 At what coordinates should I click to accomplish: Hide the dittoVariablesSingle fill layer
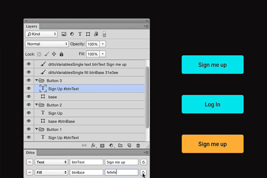[28, 72]
